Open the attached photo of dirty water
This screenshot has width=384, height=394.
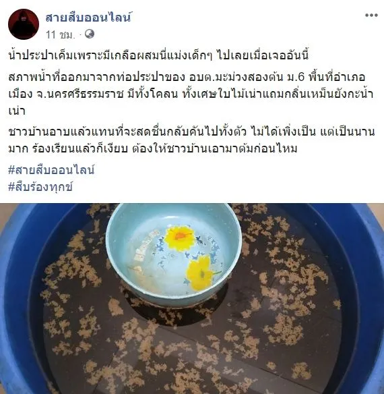click(x=192, y=298)
